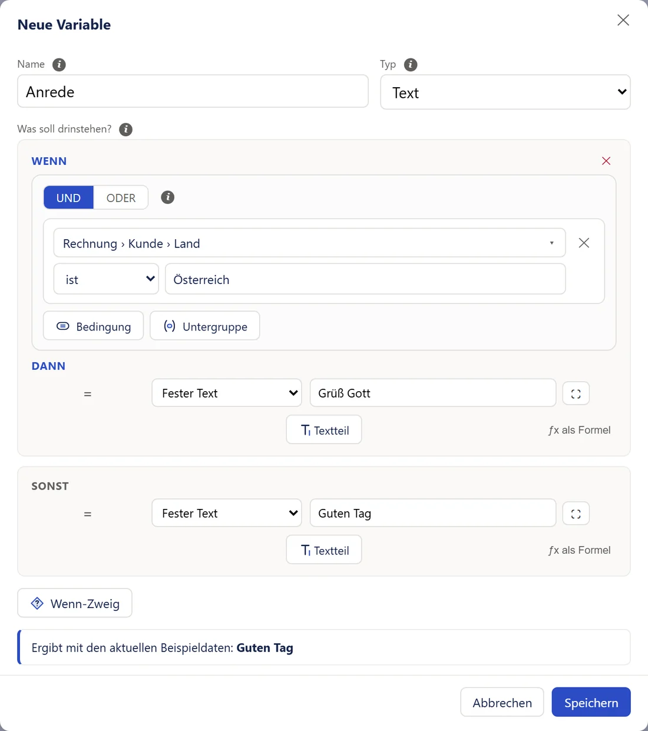648x731 pixels.
Task: Add a Bedingung to the group
Action: click(94, 326)
